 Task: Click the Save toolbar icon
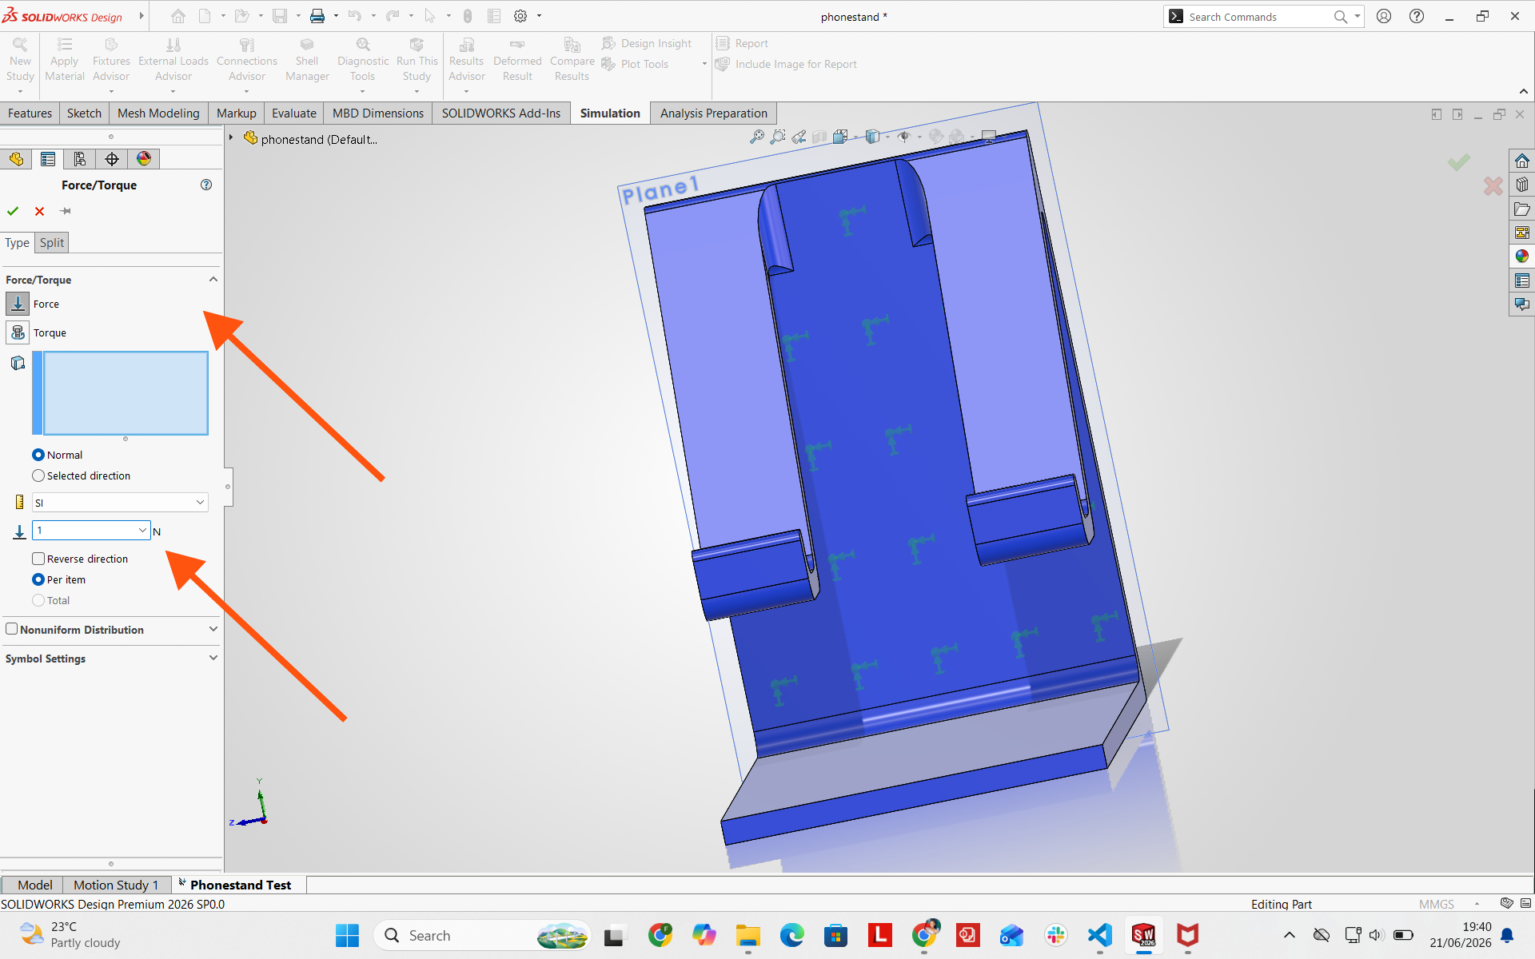[x=280, y=16]
